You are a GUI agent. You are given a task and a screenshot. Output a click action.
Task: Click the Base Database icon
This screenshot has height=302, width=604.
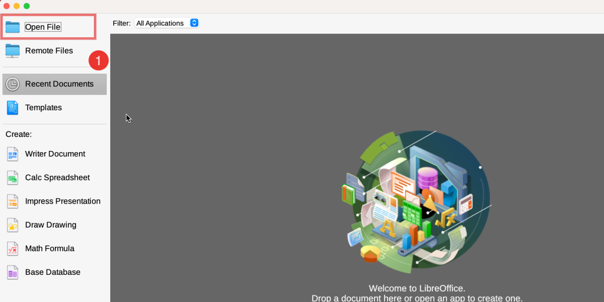click(x=12, y=273)
